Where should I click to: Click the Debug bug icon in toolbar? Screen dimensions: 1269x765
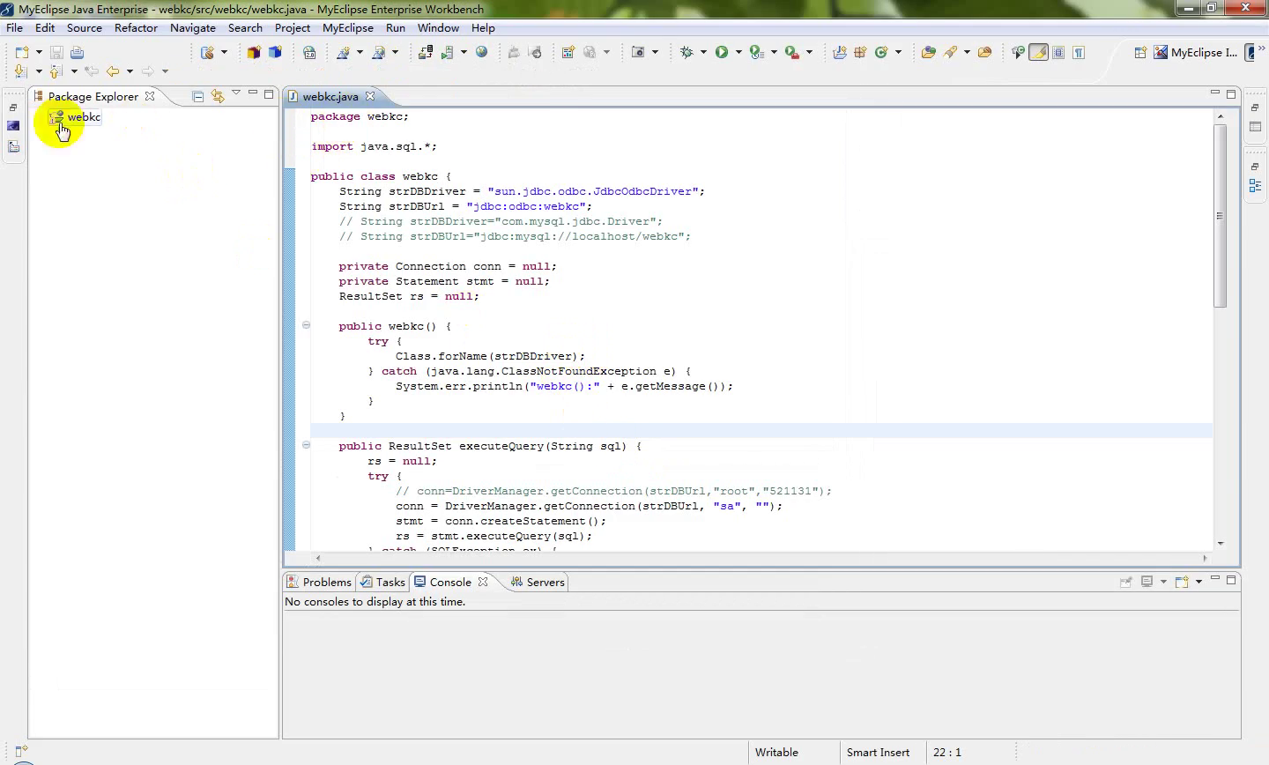point(686,53)
